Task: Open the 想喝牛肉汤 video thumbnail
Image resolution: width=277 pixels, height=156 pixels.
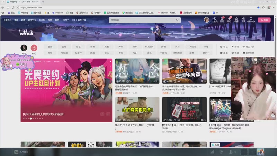Action: 185,71
